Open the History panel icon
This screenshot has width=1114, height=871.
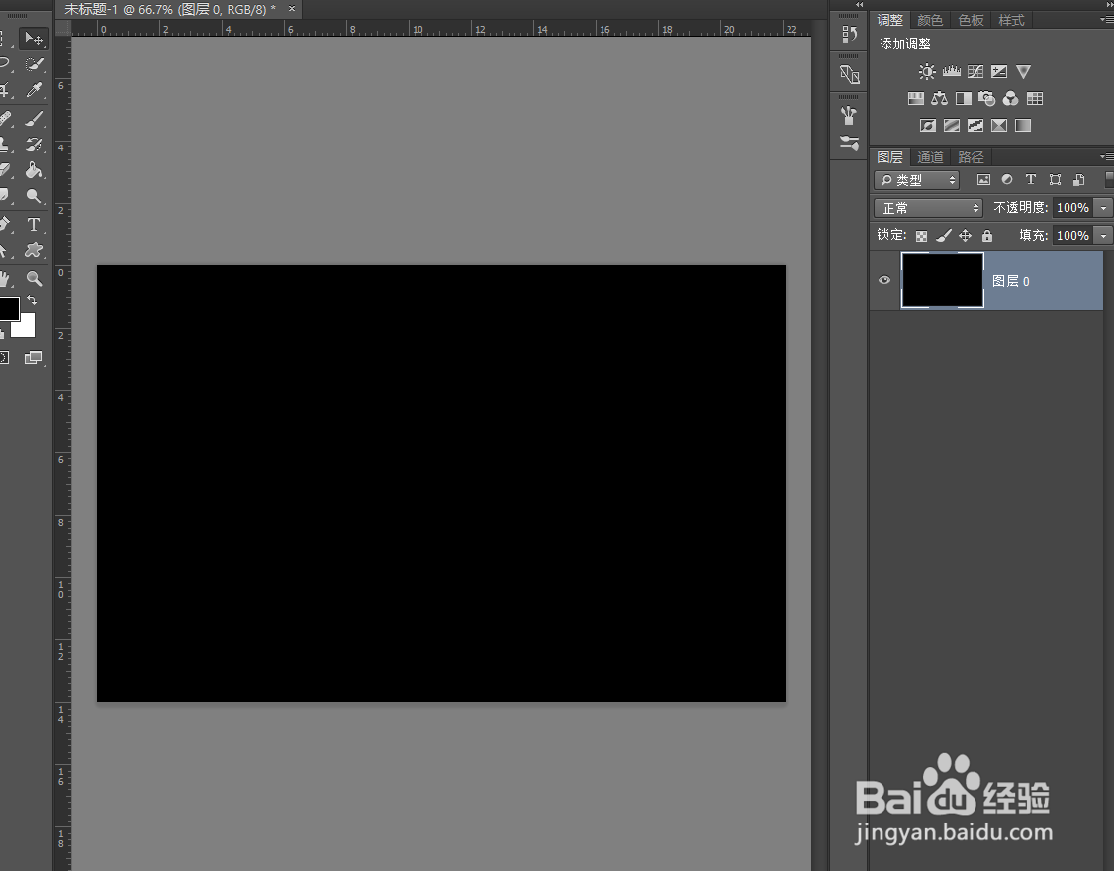(x=849, y=34)
